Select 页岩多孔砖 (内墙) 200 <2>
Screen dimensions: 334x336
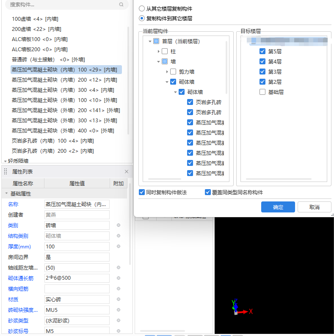[x=53, y=151]
